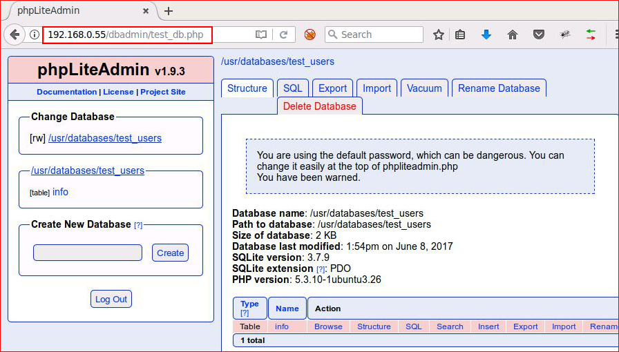The height and width of the screenshot is (352, 619).
Task: Click the Create database button
Action: pyautogui.click(x=170, y=253)
